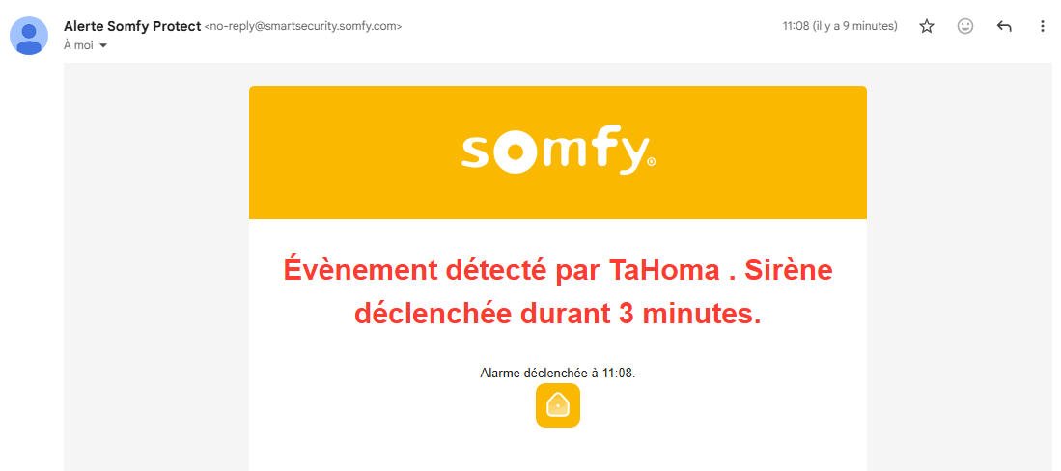Screen dimensions: 1061x471
Task: Click the 'À moi' recipient label
Action: [78, 45]
